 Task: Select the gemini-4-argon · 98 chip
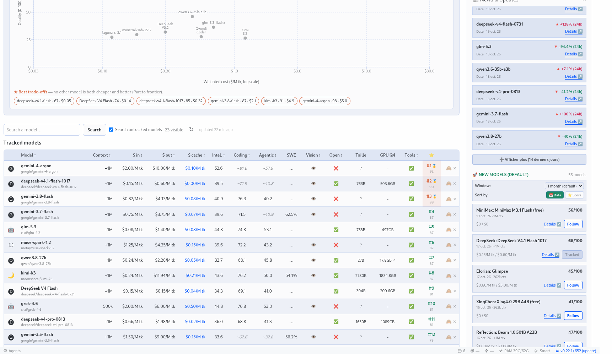click(x=325, y=101)
